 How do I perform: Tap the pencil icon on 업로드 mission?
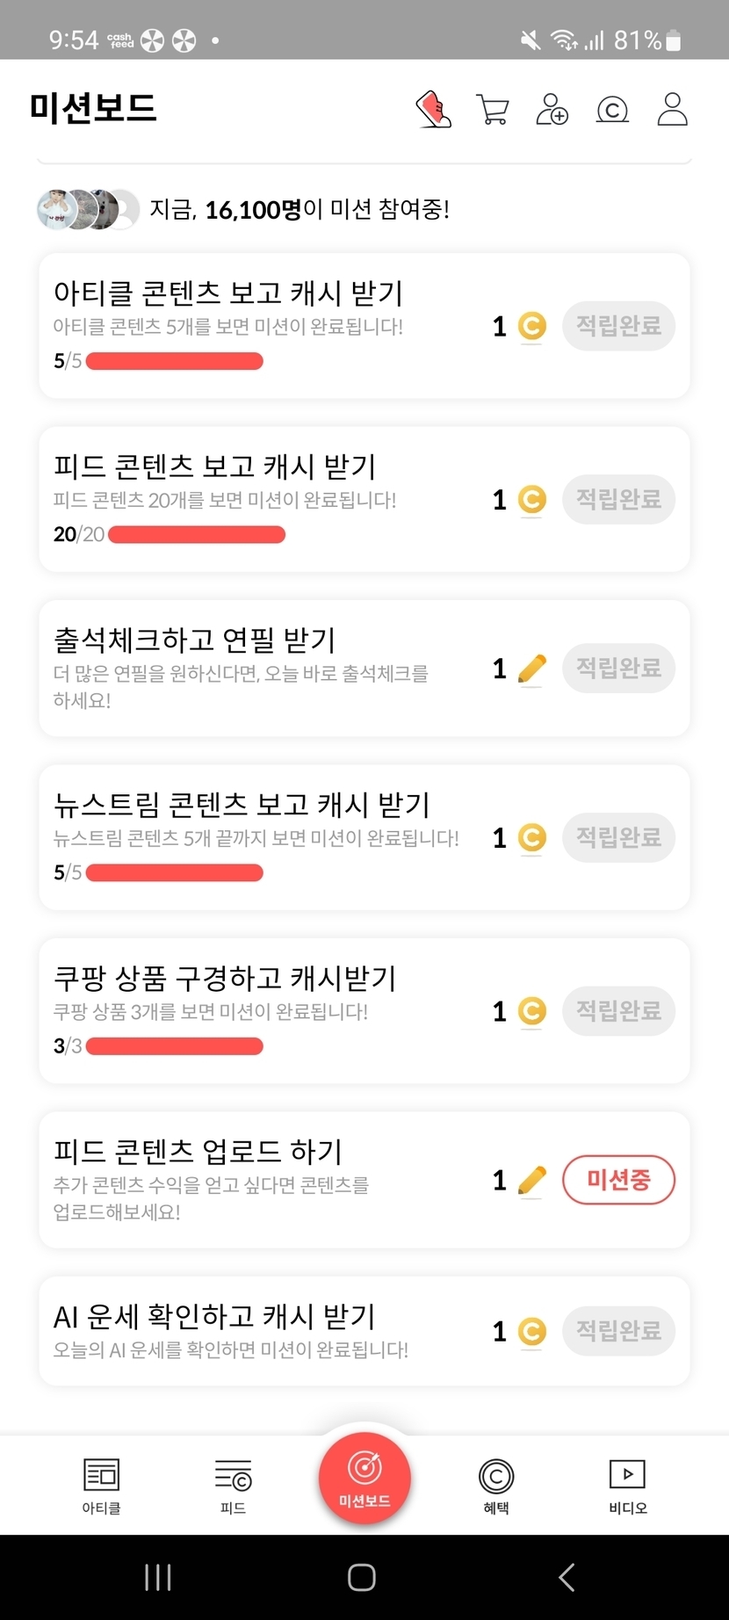[531, 1180]
